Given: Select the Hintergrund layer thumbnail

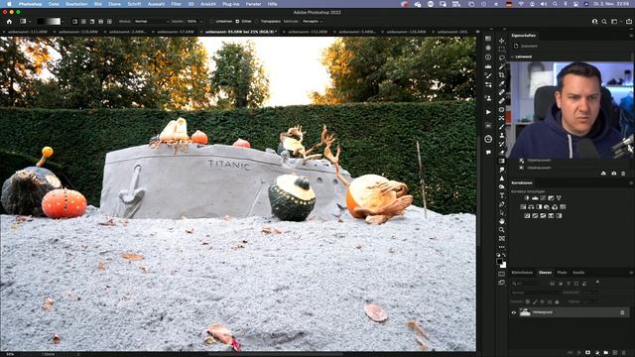Looking at the screenshot, I should point(525,312).
